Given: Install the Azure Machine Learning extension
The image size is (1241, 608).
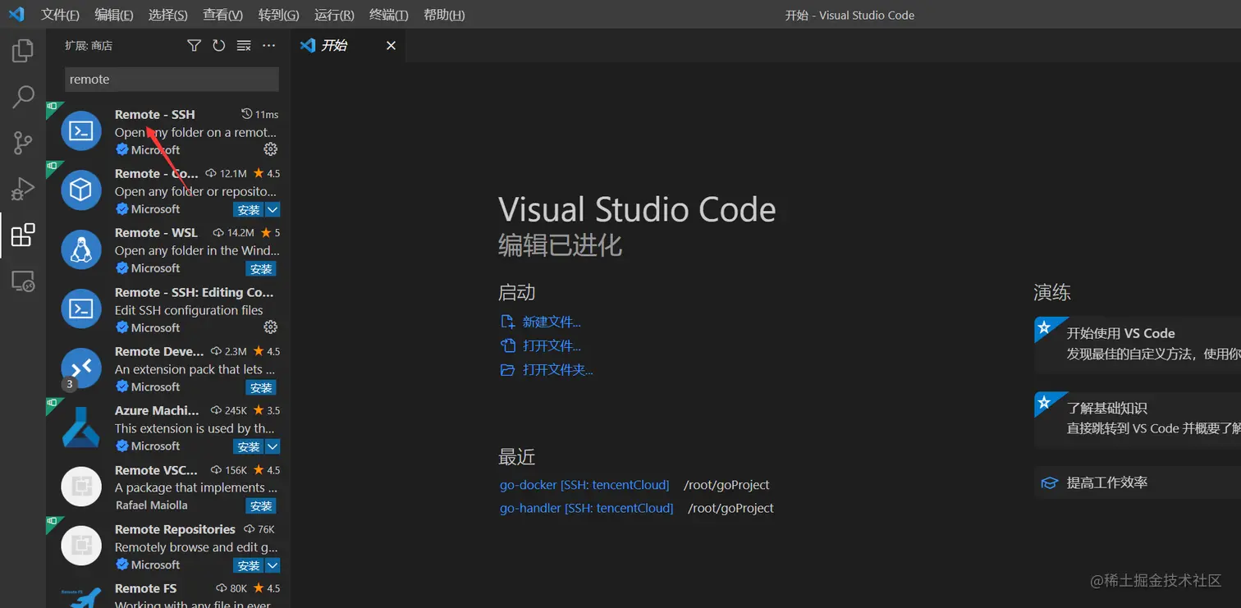Looking at the screenshot, I should (249, 447).
